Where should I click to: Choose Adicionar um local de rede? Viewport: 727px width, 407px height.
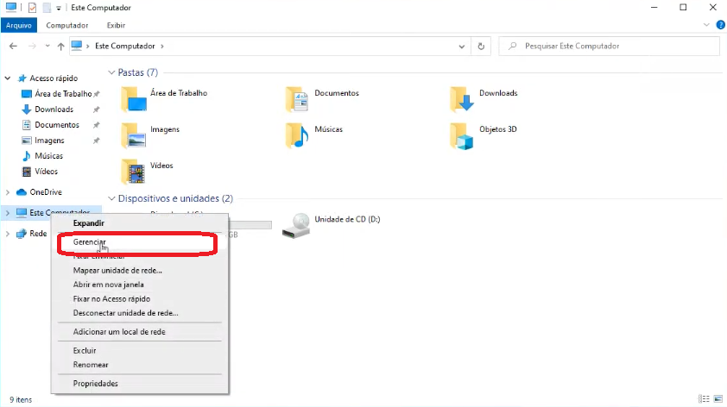pos(140,331)
